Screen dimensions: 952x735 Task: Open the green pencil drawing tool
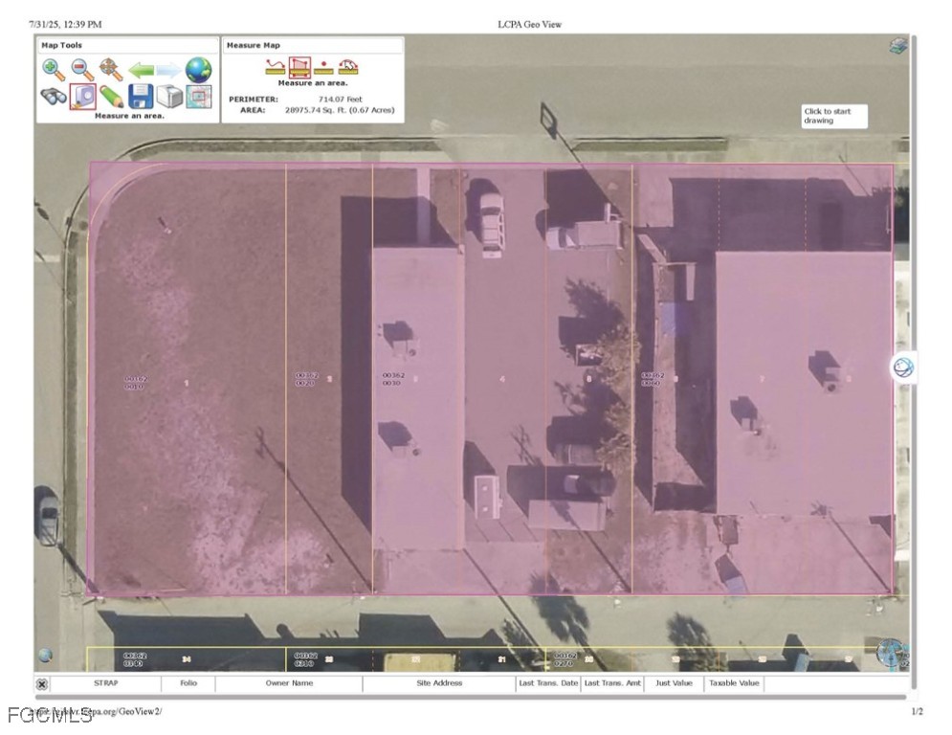click(x=112, y=97)
